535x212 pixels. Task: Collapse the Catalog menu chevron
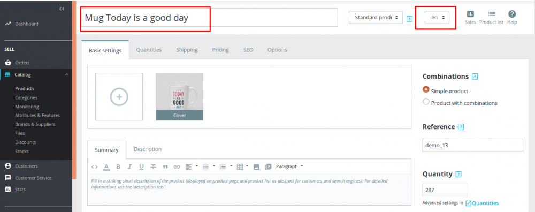67,75
